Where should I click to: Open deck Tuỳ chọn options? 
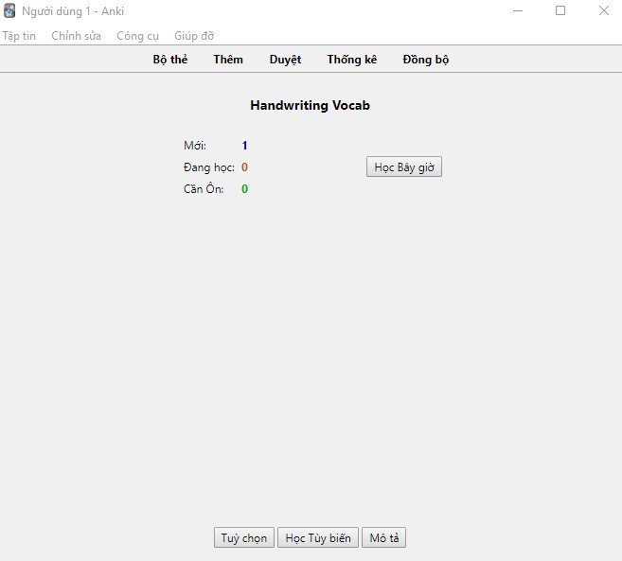tap(244, 537)
